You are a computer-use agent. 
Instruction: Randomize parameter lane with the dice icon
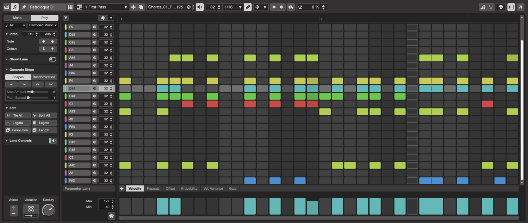click(x=111, y=216)
